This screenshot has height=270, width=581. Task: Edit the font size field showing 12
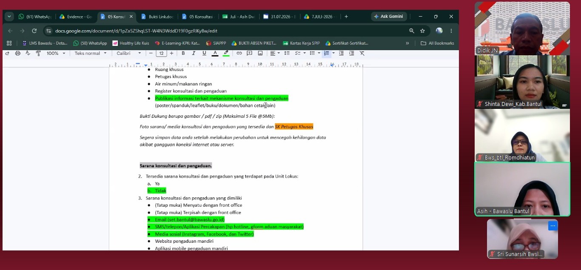click(x=161, y=53)
